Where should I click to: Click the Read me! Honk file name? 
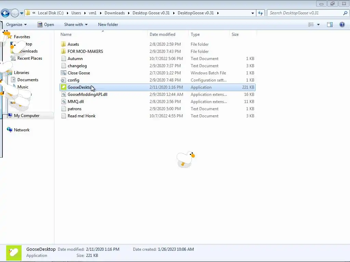pyautogui.click(x=81, y=116)
